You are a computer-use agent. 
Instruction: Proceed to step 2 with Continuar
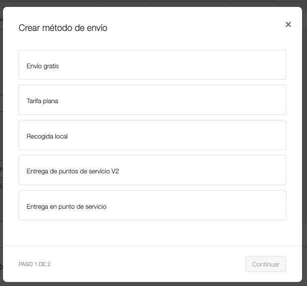(266, 264)
